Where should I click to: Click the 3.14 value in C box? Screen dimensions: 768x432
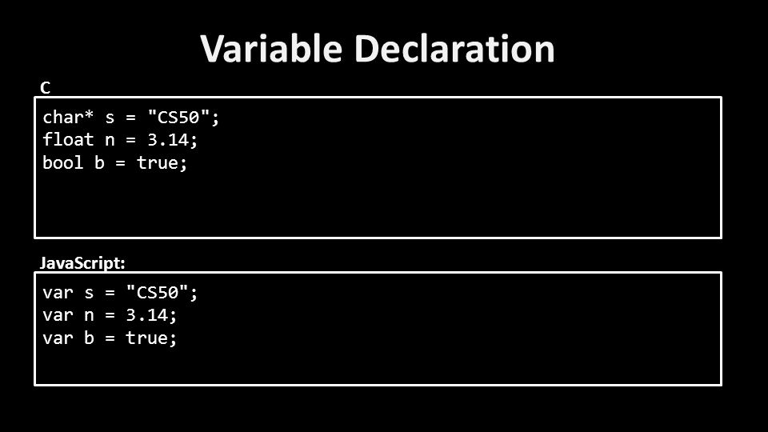[168, 140]
